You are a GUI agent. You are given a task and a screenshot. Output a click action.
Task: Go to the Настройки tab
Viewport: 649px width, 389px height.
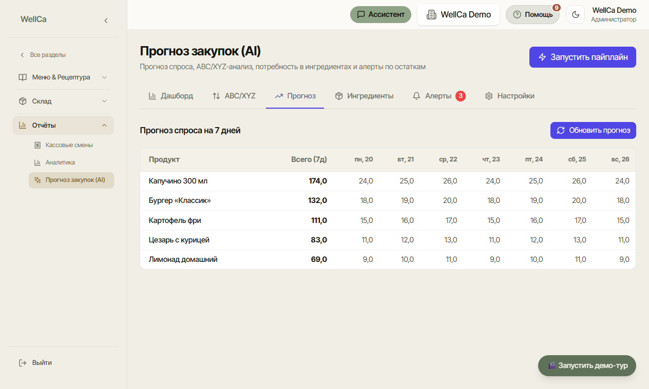point(509,96)
